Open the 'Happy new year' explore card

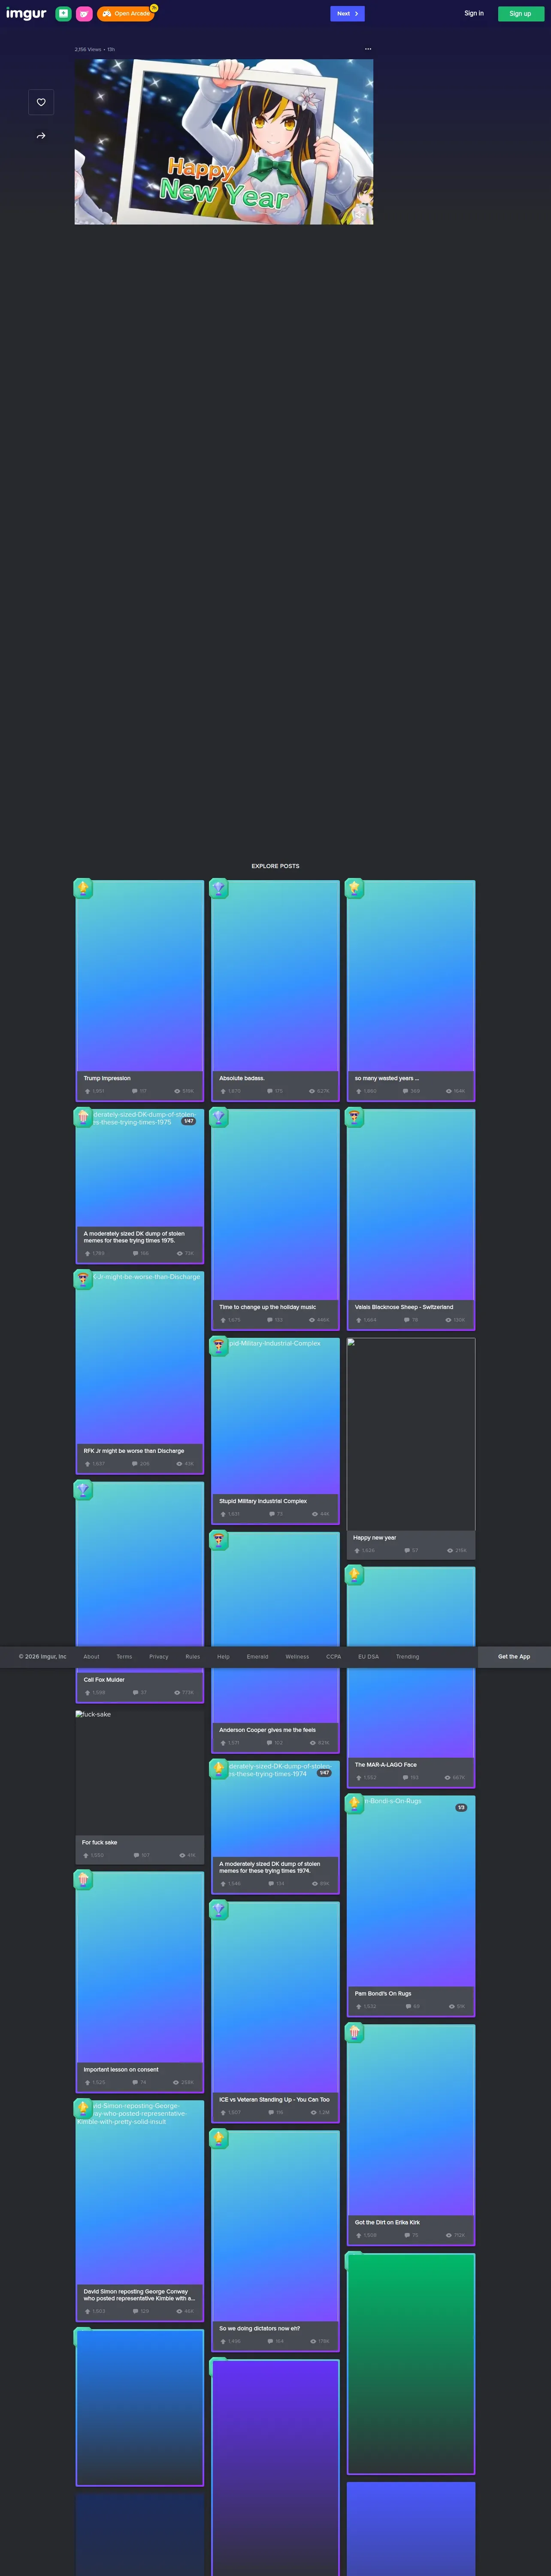tap(411, 1448)
